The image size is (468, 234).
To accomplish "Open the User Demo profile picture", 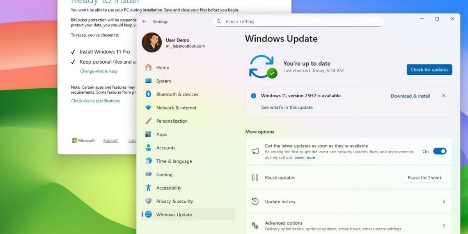I will 151,42.
